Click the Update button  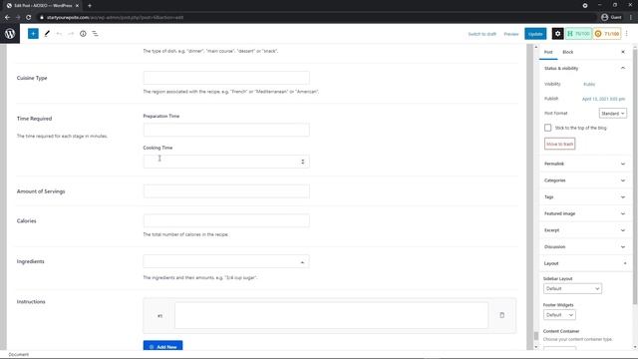point(535,34)
